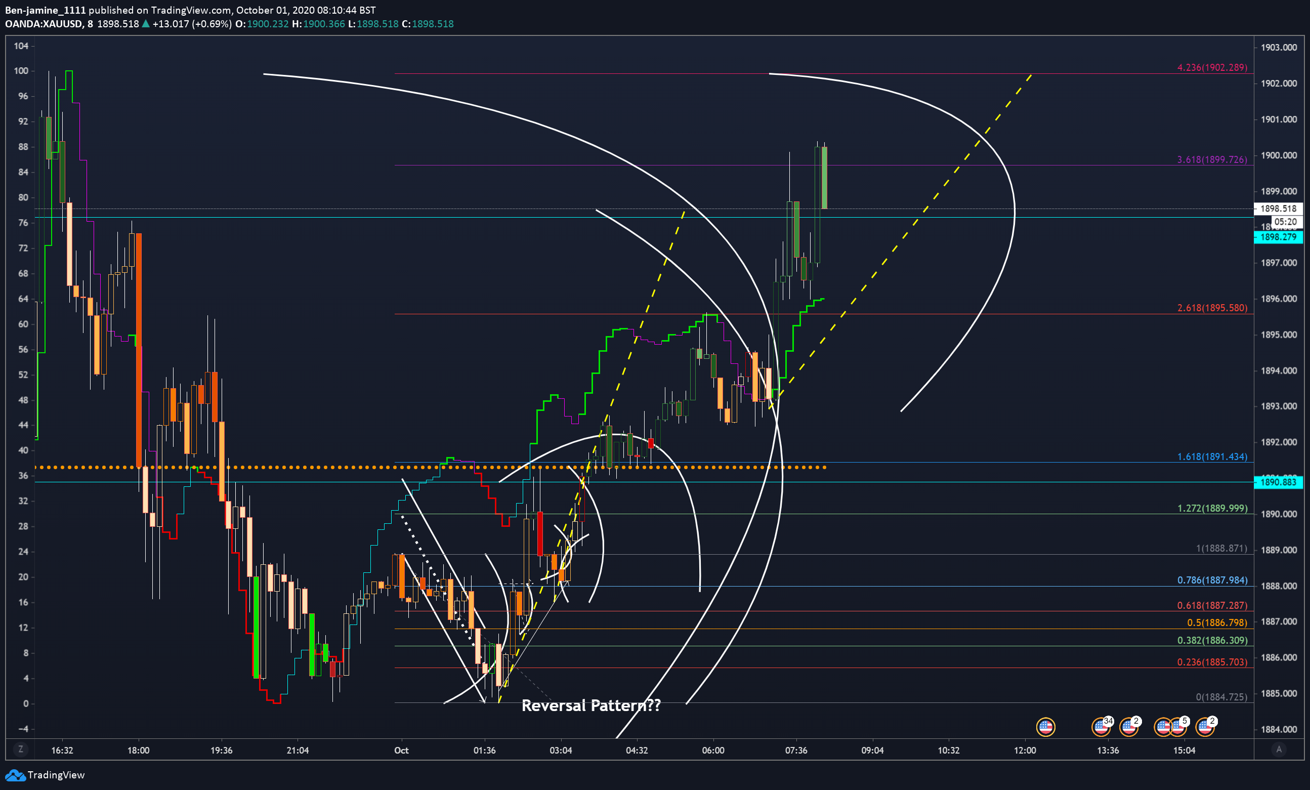Viewport: 1310px width, 790px height.
Task: Select the 1(1888.871) Fibonacci level label
Action: tap(1221, 548)
